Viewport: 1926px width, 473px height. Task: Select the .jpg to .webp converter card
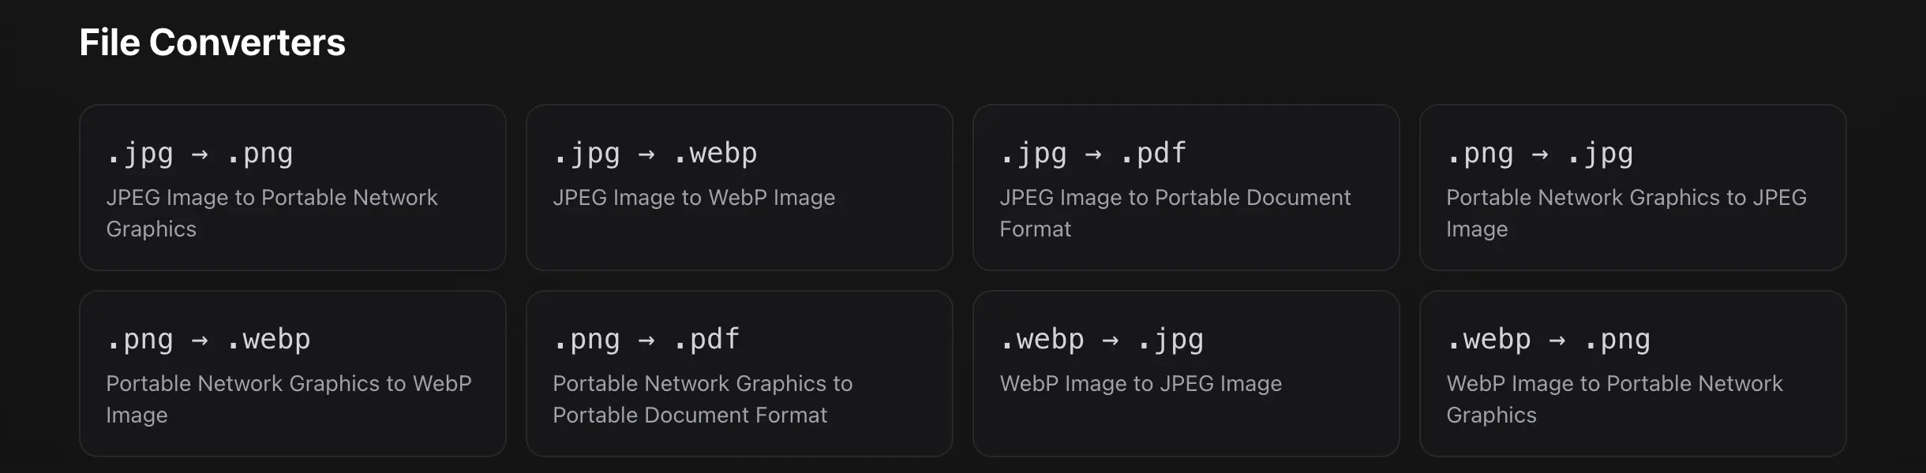pyautogui.click(x=739, y=188)
